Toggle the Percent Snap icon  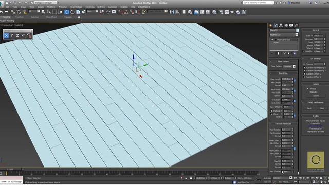[132, 12]
